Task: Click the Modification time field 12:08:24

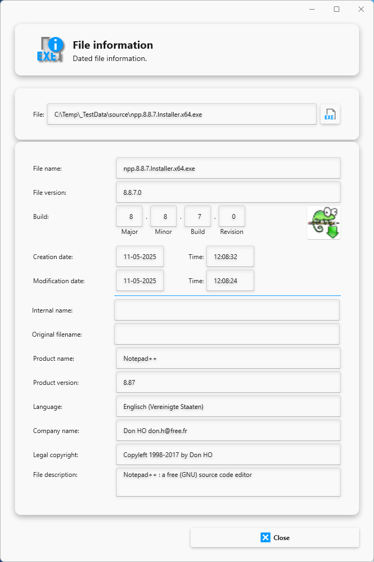Action: [230, 280]
